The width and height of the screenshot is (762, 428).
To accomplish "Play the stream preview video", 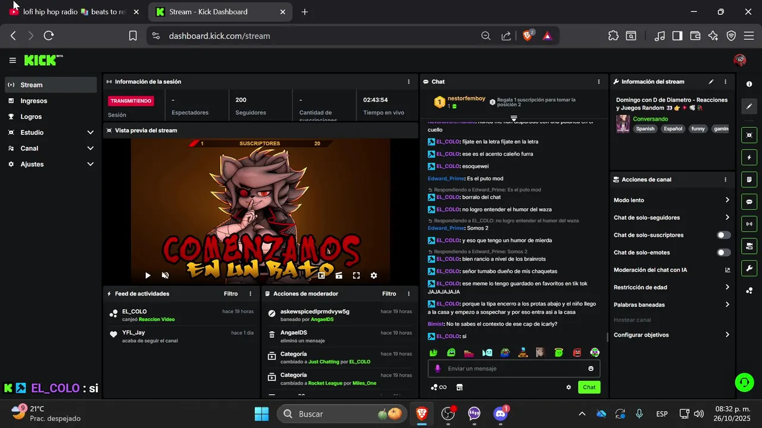I will [148, 275].
